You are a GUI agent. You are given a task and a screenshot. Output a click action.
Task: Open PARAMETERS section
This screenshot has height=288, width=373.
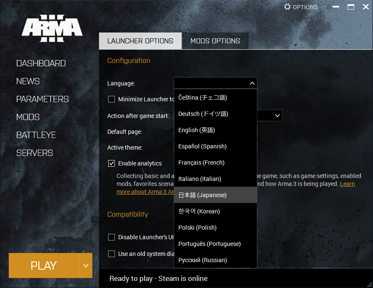42,99
